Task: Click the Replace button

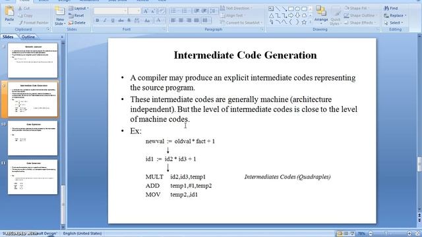Action: (x=395, y=16)
